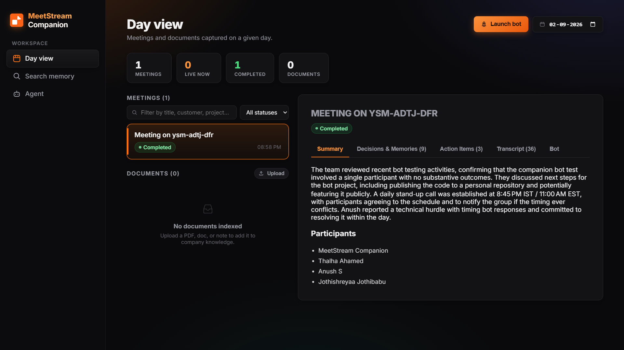Switch to the Bot tab
624x350 pixels.
(x=554, y=149)
